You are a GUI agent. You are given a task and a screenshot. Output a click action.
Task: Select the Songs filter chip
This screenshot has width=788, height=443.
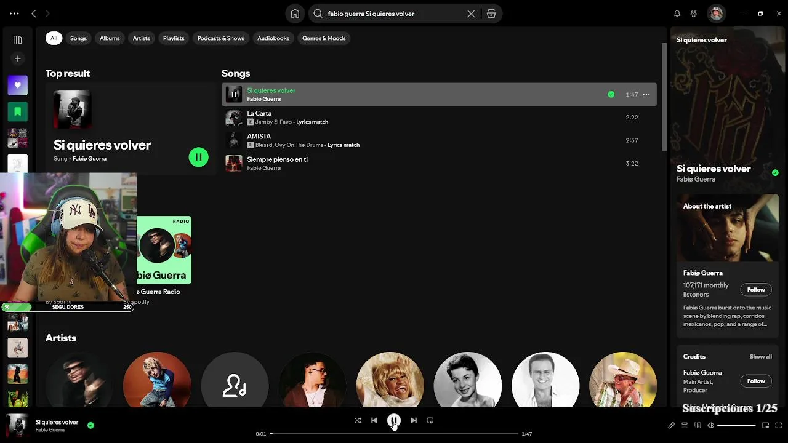click(78, 38)
